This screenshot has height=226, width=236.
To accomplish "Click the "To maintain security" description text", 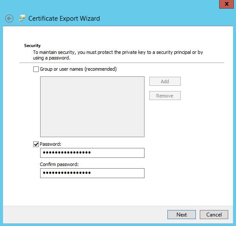I will tap(118, 55).
